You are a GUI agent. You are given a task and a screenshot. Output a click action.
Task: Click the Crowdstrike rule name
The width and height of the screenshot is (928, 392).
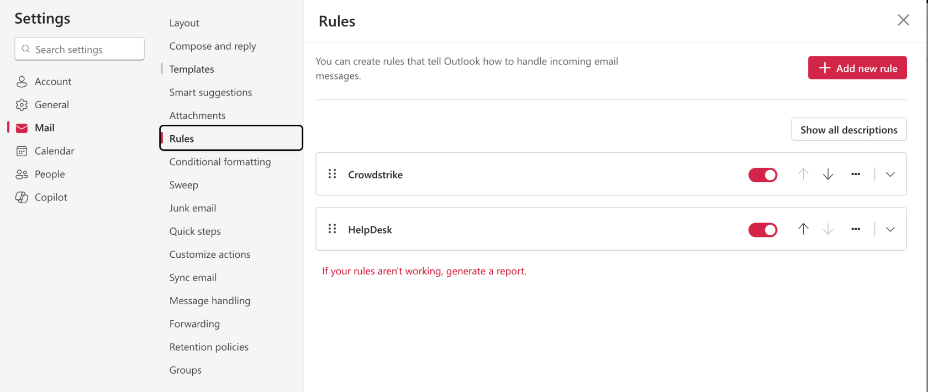[376, 175]
